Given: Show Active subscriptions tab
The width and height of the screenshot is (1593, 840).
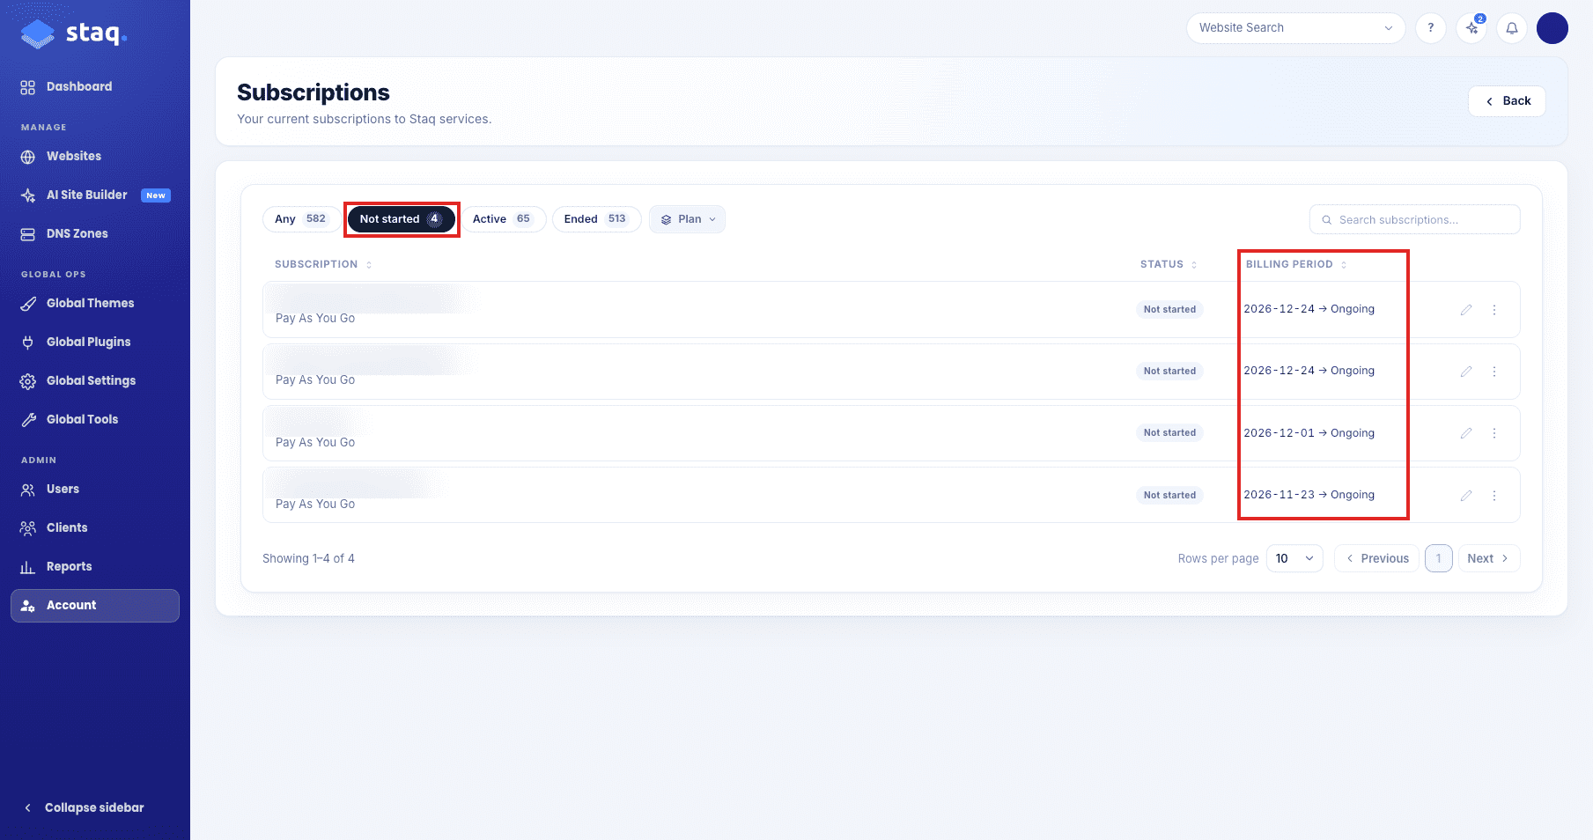Looking at the screenshot, I should 503,219.
